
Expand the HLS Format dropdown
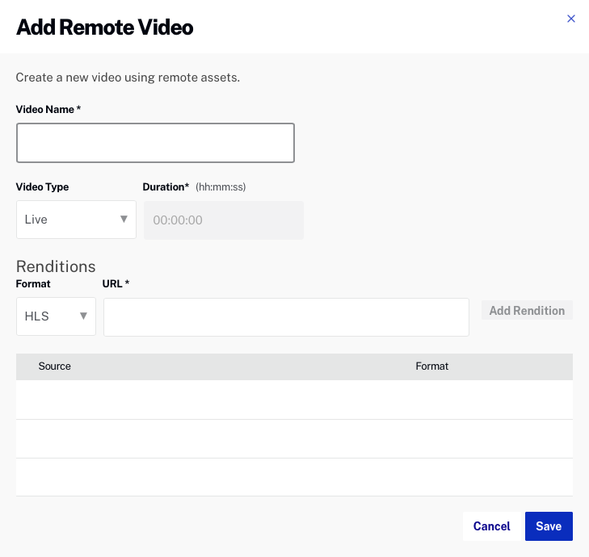[x=56, y=316]
